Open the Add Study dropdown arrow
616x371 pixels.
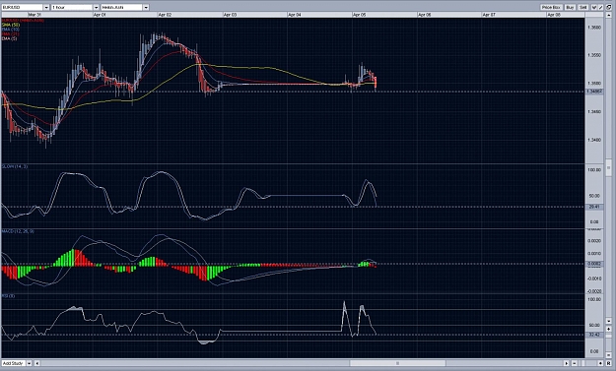point(29,363)
